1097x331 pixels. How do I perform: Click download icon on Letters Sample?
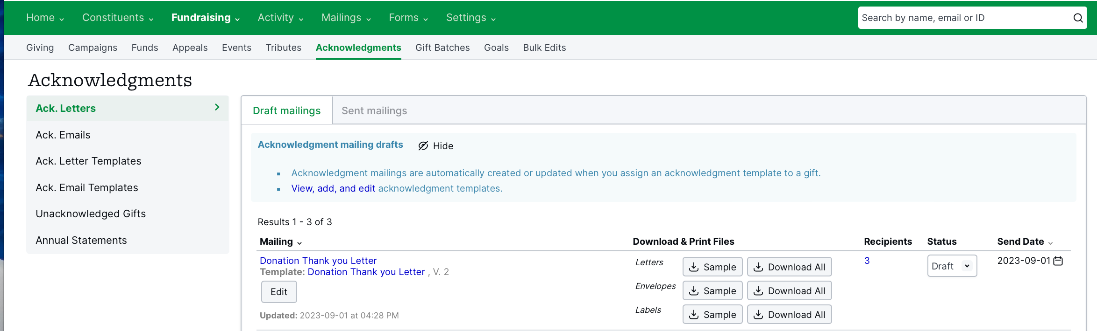coord(694,267)
